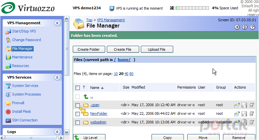Click the Install Plesk icon
Viewport: 259px width, 140px height.
8,112
